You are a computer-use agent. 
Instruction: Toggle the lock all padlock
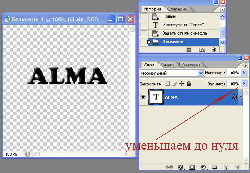point(189,83)
